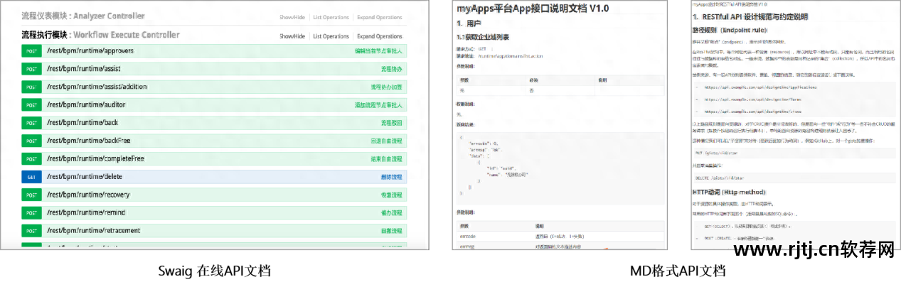Click the POST badge for /rest/bpm/runtime/retracement
901x282 pixels.
coord(31,230)
